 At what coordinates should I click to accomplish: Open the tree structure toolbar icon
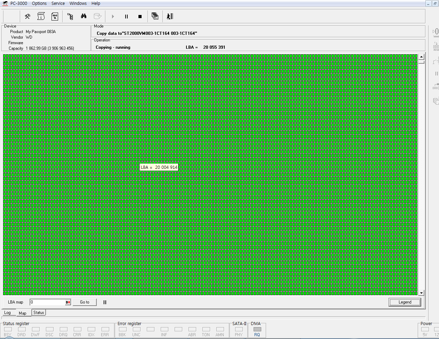(70, 16)
